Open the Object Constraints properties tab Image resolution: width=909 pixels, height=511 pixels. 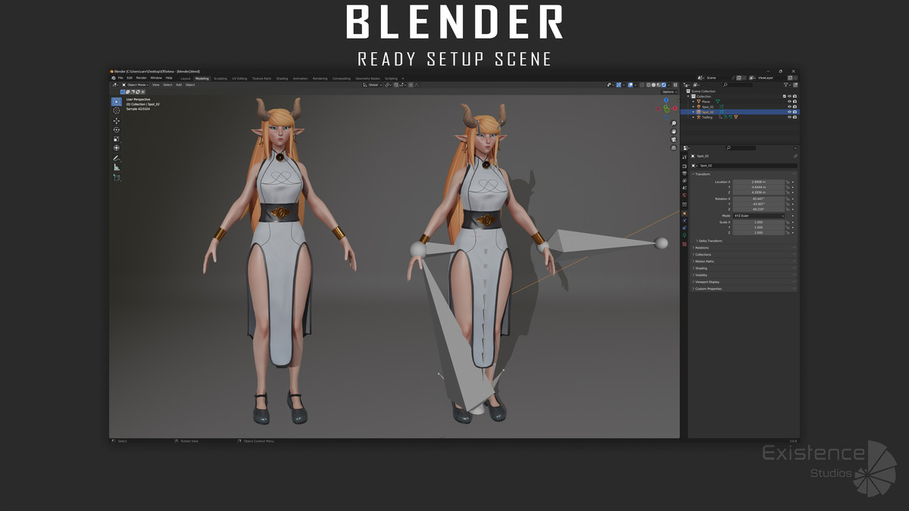point(684,228)
